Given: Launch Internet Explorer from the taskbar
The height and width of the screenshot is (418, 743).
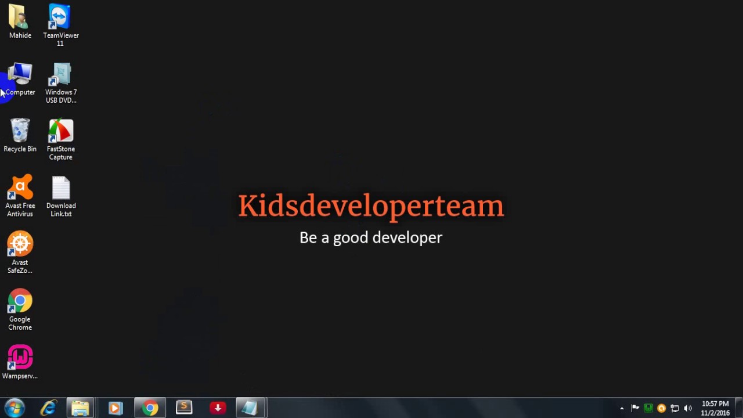Looking at the screenshot, I should (48, 408).
